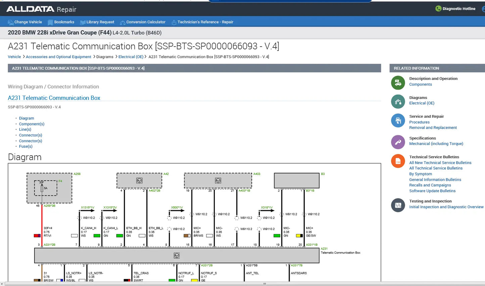This screenshot has width=485, height=286.
Task: Open Technician's Reference - Repair menu
Action: [x=205, y=22]
